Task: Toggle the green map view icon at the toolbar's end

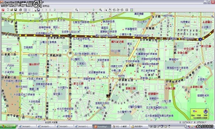Action: 132,10
